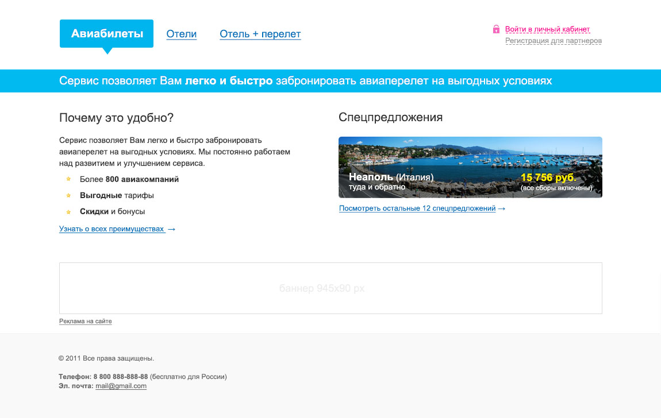View остальные 12 спецпредложений link

[x=417, y=208]
